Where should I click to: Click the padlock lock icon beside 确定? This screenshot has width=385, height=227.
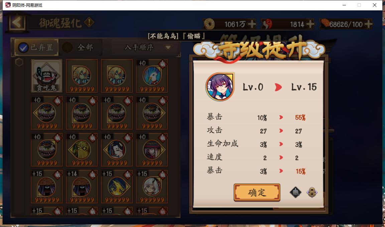point(312,192)
